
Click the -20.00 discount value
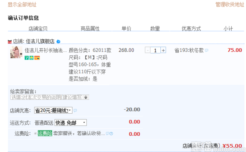(x=132, y=110)
